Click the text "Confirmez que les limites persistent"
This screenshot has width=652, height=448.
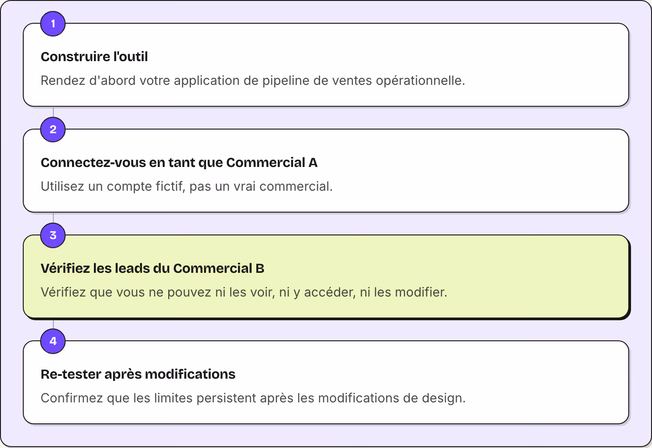(x=149, y=398)
